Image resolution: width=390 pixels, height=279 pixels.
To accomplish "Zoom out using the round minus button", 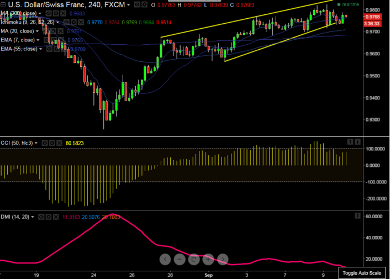I will 180,259.
